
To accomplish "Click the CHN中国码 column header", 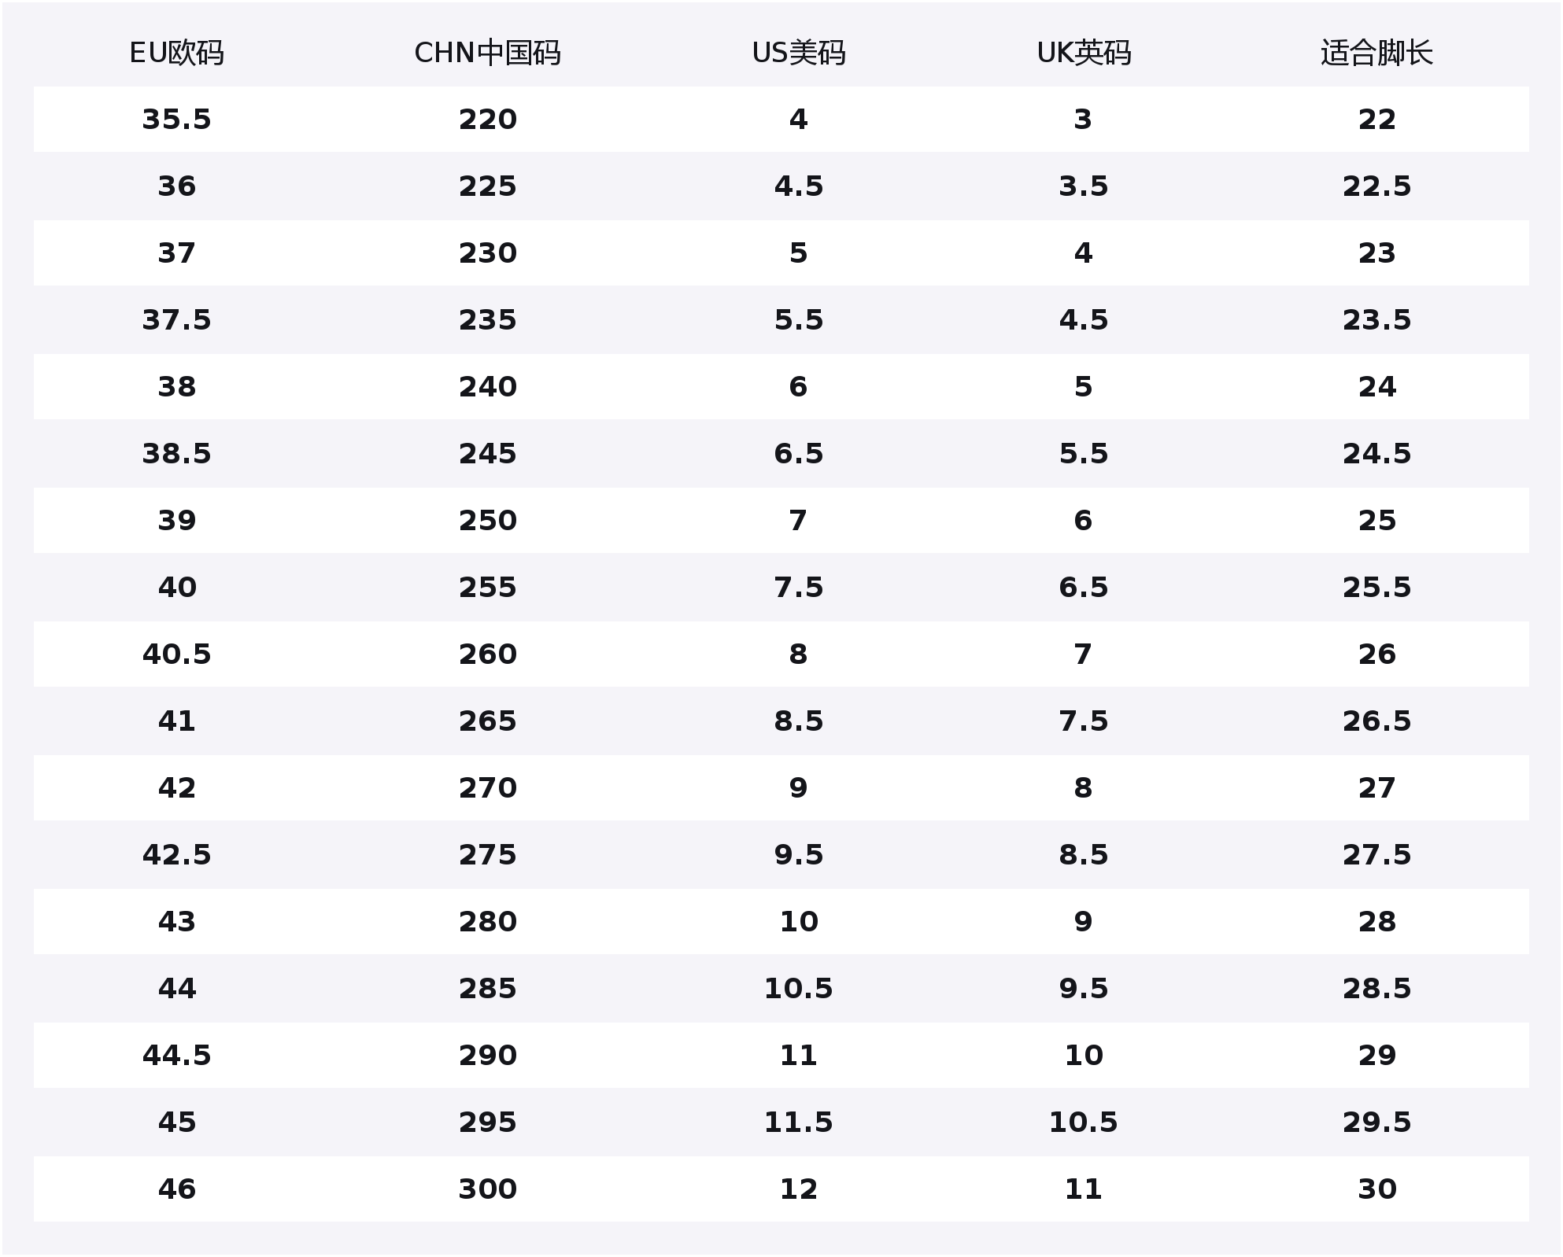I will tap(487, 53).
